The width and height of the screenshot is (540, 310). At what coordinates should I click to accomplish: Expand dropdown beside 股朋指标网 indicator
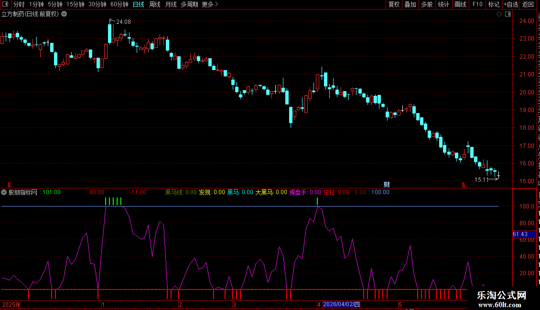tap(4, 192)
